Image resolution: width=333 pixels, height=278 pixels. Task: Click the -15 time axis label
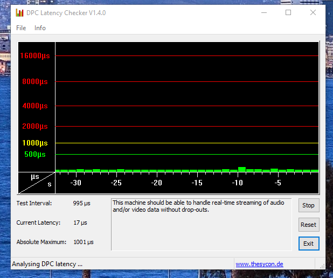coord(197,183)
